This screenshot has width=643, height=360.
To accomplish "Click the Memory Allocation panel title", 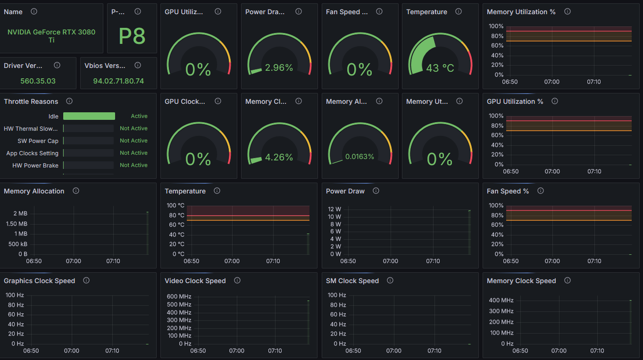I will click(33, 191).
